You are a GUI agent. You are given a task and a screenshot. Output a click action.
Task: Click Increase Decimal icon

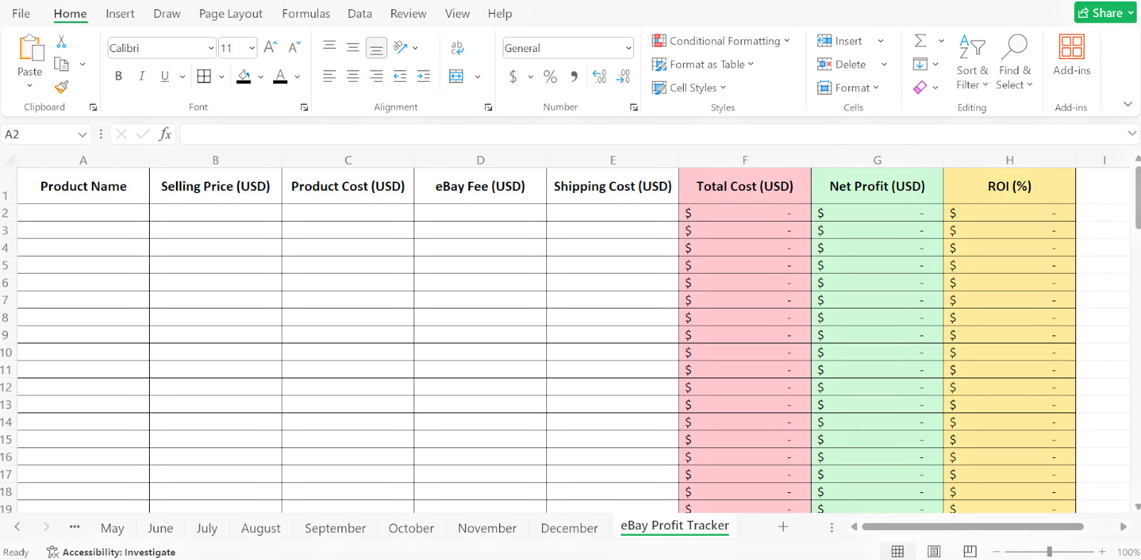click(600, 76)
